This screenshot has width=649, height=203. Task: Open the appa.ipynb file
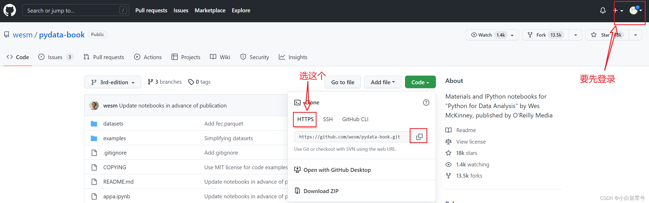tap(117, 196)
